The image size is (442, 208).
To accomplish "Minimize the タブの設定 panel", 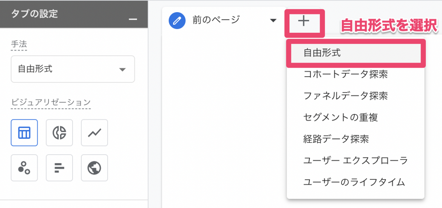I will click(133, 19).
